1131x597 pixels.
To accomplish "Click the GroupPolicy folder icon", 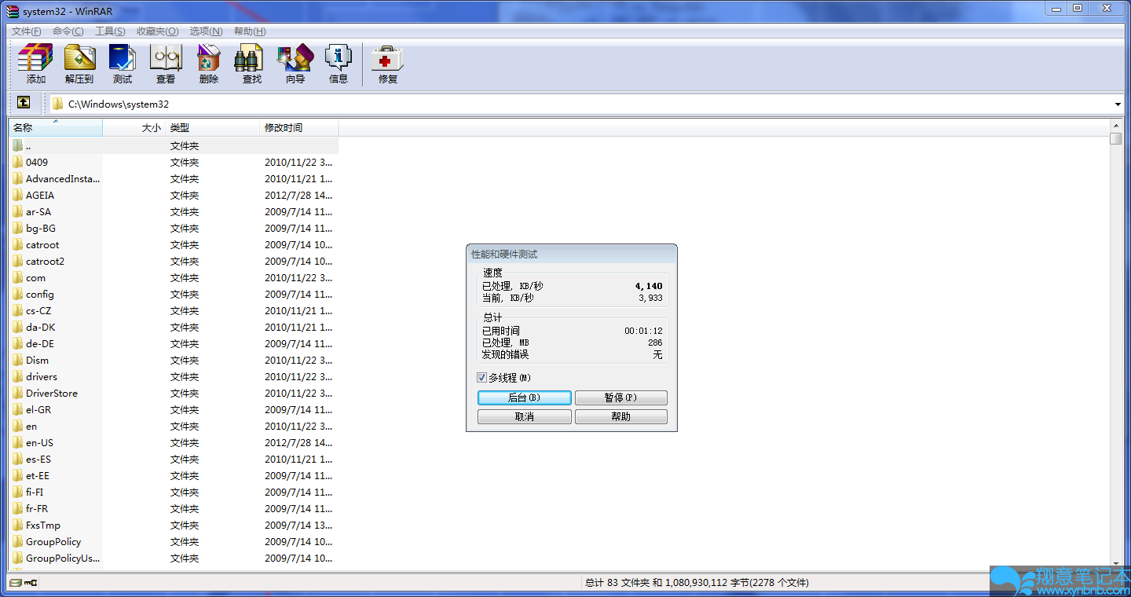I will 18,541.
